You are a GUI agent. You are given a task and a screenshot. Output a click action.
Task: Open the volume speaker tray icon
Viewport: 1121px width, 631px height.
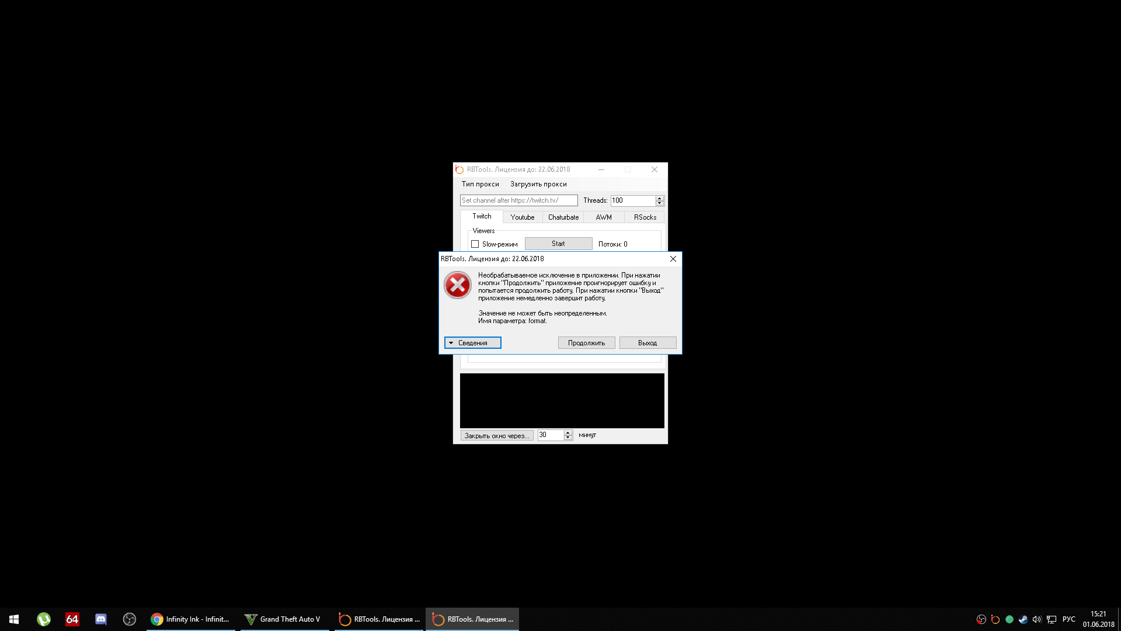(1037, 619)
